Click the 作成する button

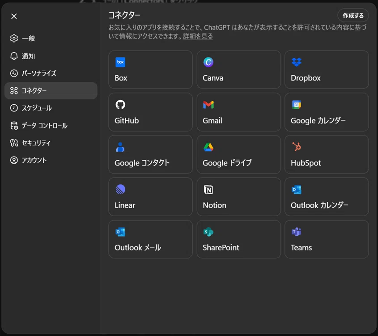[x=353, y=16]
